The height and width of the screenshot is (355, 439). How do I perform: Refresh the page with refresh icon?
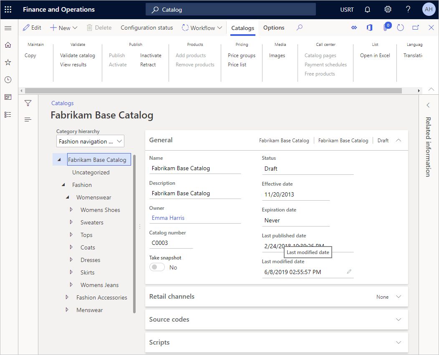tap(400, 28)
